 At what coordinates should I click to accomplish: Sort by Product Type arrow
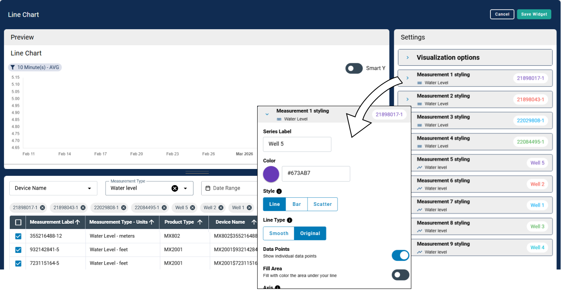coord(200,222)
